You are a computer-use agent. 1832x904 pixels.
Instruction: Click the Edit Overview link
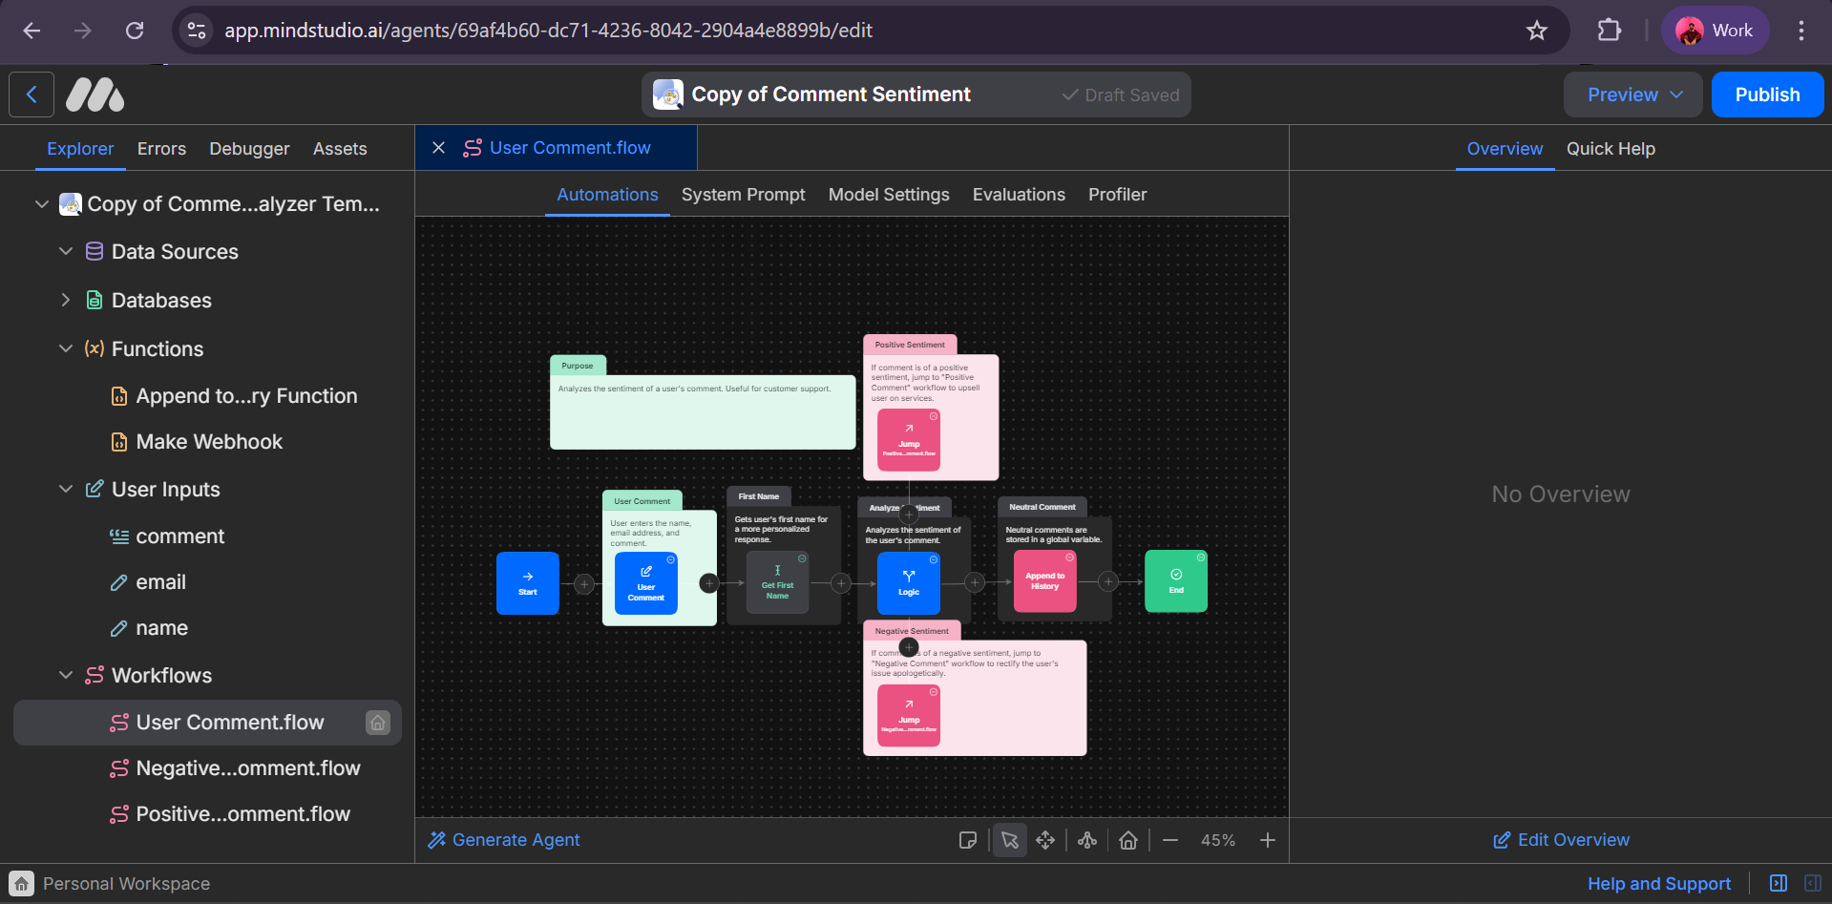coord(1561,840)
